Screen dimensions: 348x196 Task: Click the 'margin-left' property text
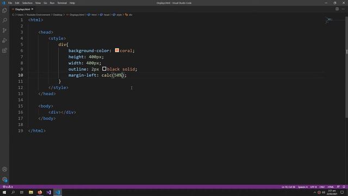(82, 75)
